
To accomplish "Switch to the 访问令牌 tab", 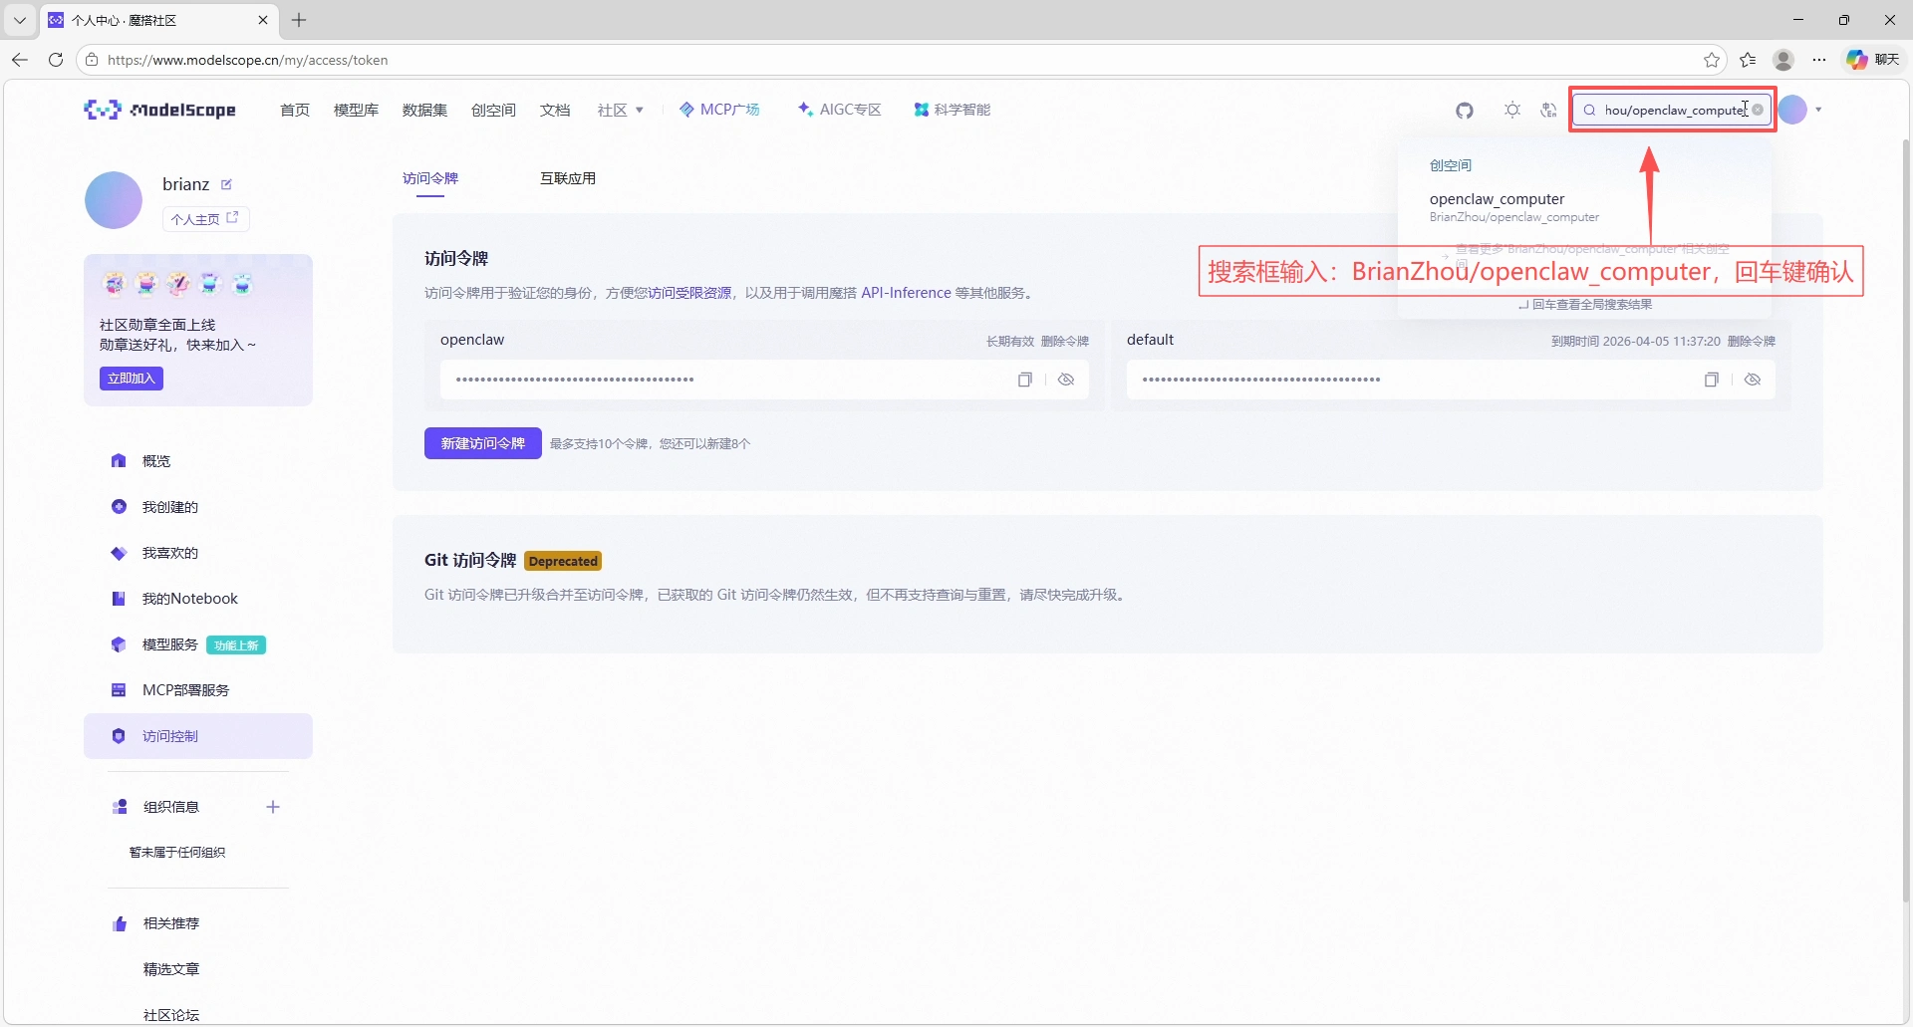I will coord(430,178).
